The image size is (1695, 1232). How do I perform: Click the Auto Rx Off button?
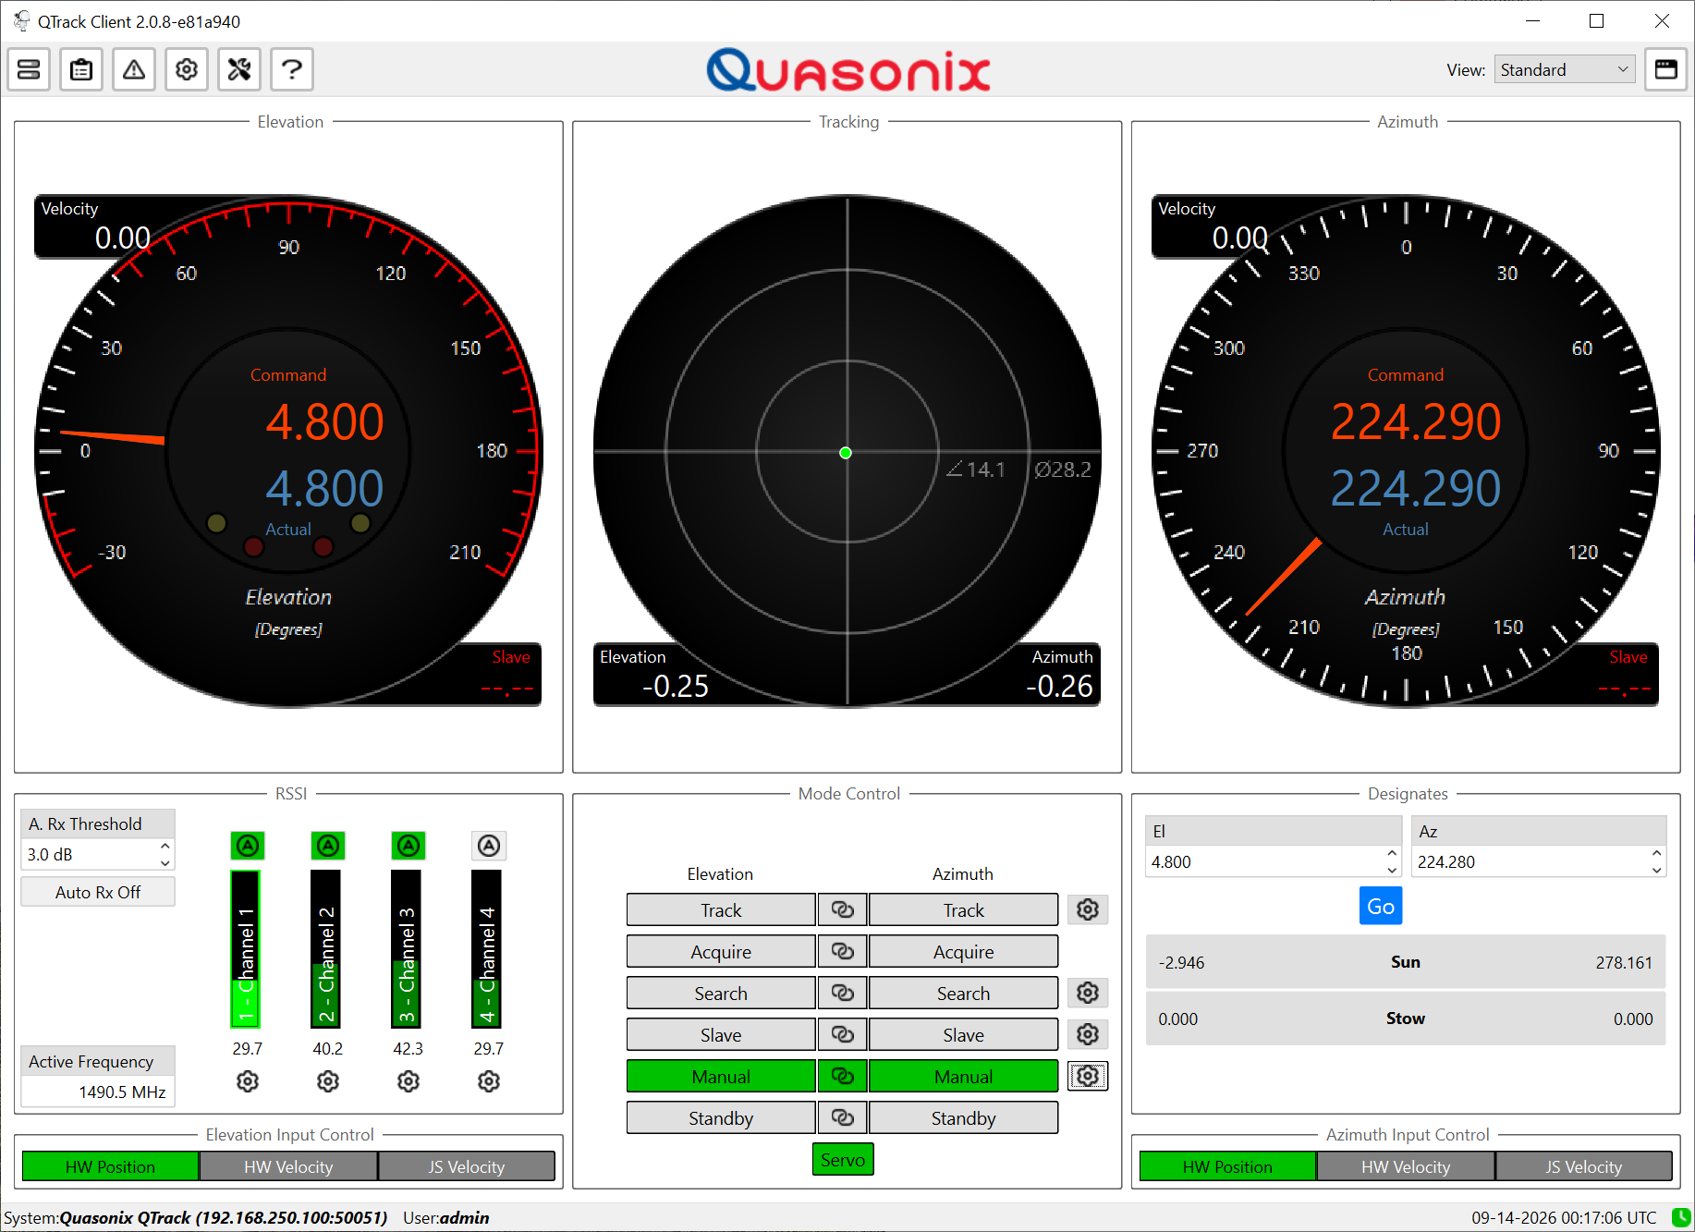pyautogui.click(x=98, y=892)
